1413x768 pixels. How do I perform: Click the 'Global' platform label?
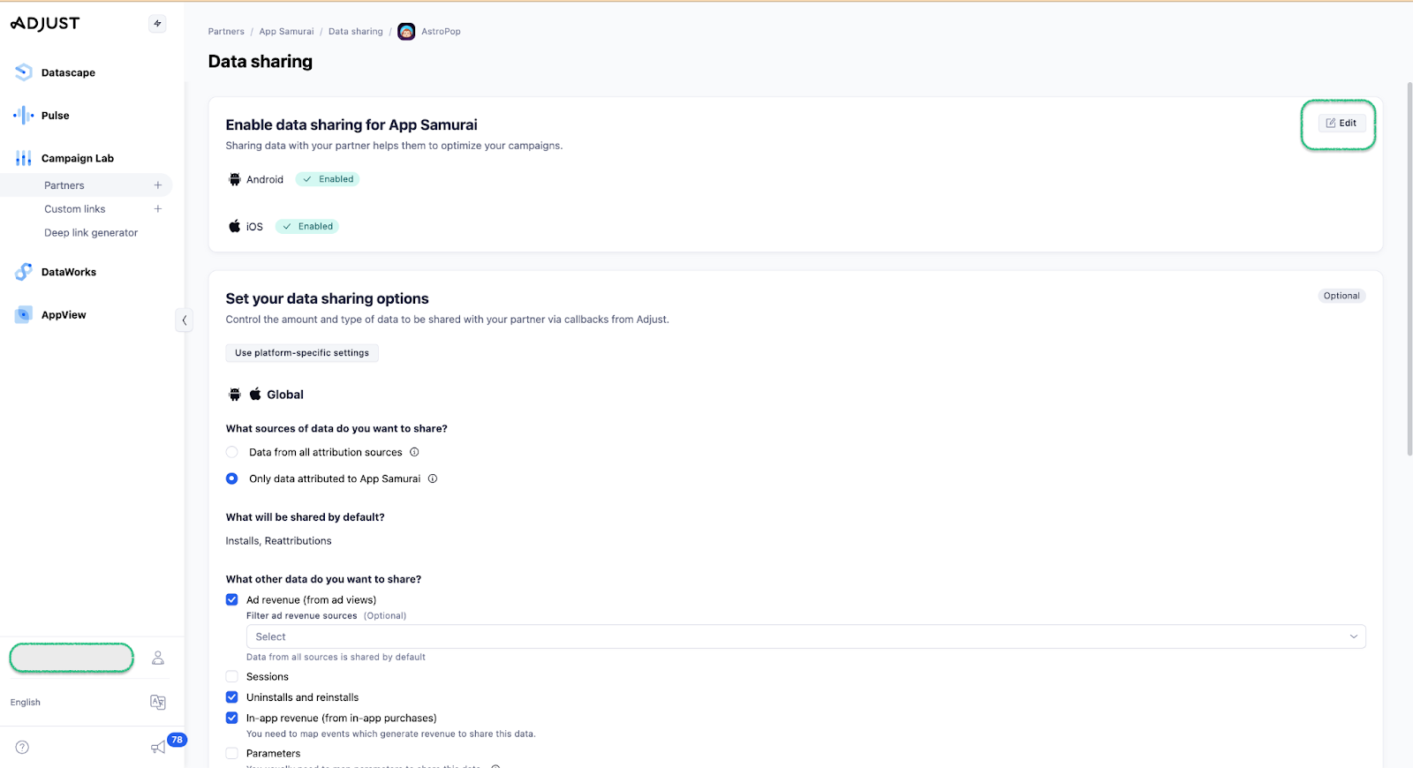pyautogui.click(x=285, y=395)
